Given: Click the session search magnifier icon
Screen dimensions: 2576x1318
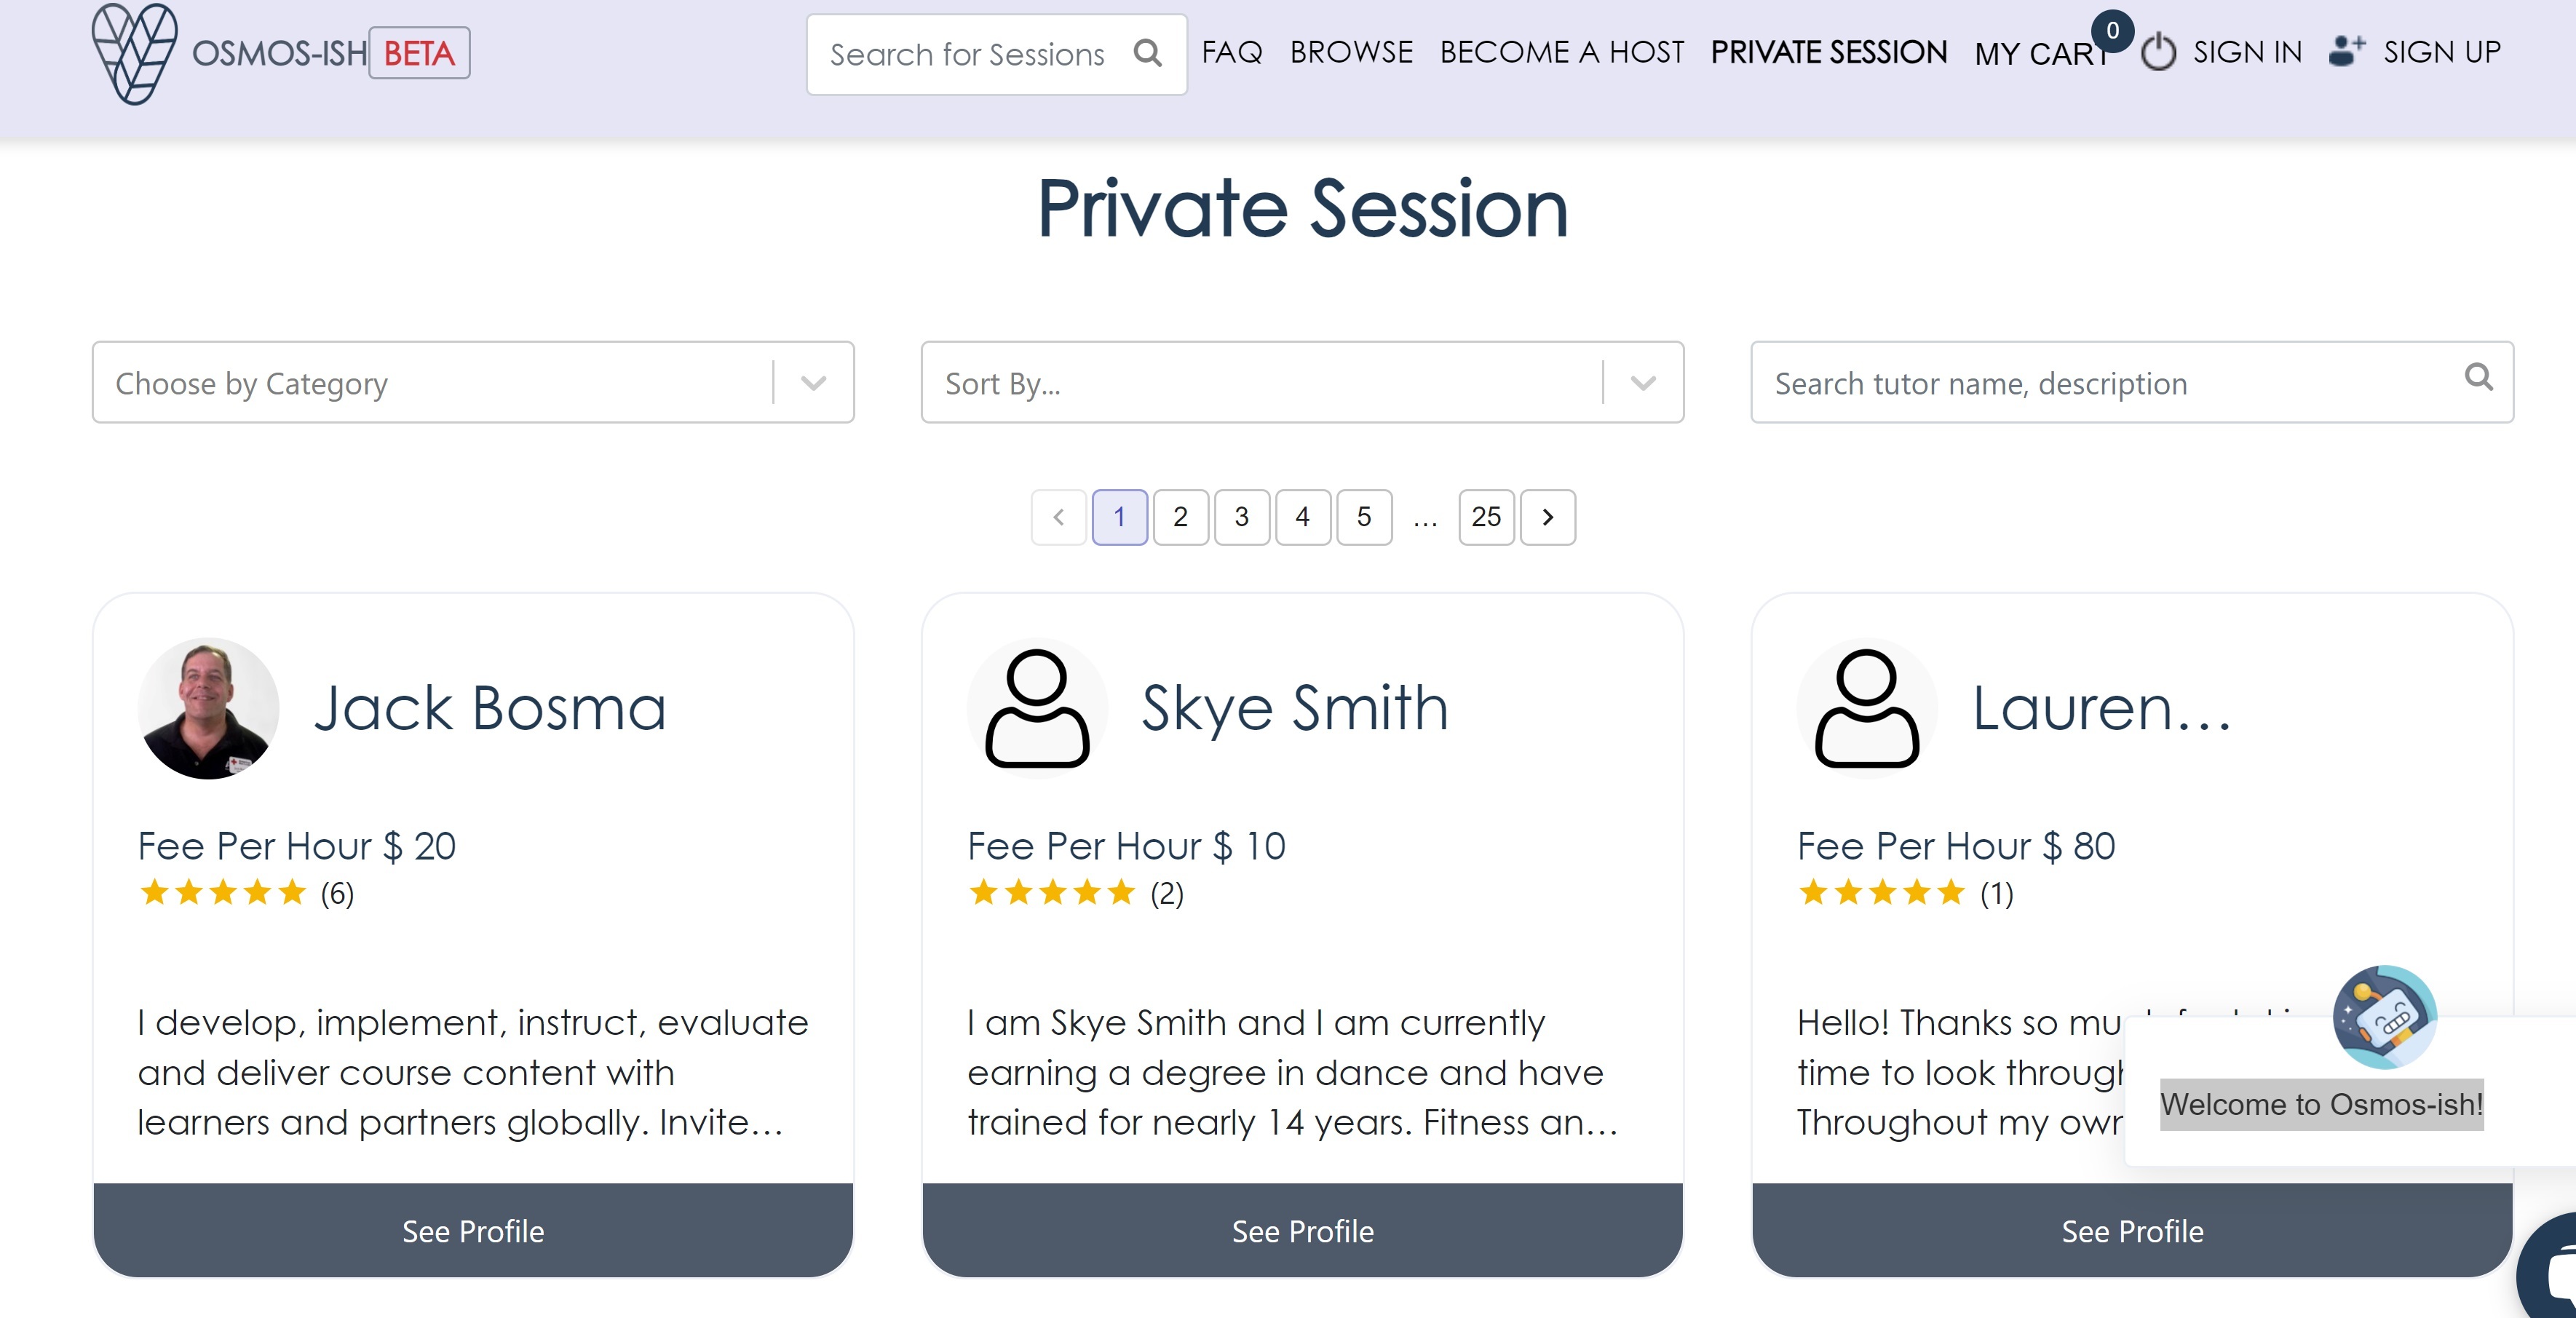Looking at the screenshot, I should [1147, 53].
